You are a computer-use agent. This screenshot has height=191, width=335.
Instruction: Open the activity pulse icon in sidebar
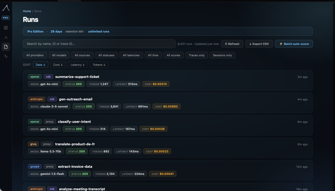tap(6, 56)
